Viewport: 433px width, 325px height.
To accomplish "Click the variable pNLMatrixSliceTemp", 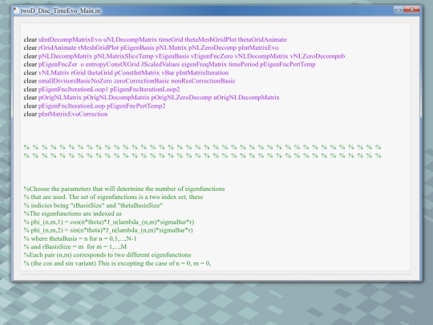I will [x=123, y=56].
